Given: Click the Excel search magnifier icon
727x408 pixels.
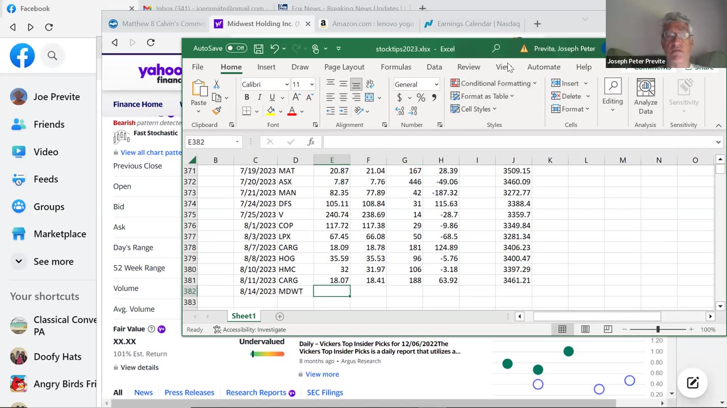Looking at the screenshot, I should point(496,49).
